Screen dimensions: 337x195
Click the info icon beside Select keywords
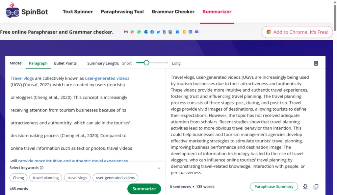pyautogui.click(x=42, y=168)
